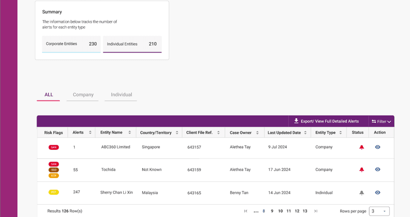Click Export/ View Full Detailed Alerts
The height and width of the screenshot is (217, 410).
click(329, 121)
